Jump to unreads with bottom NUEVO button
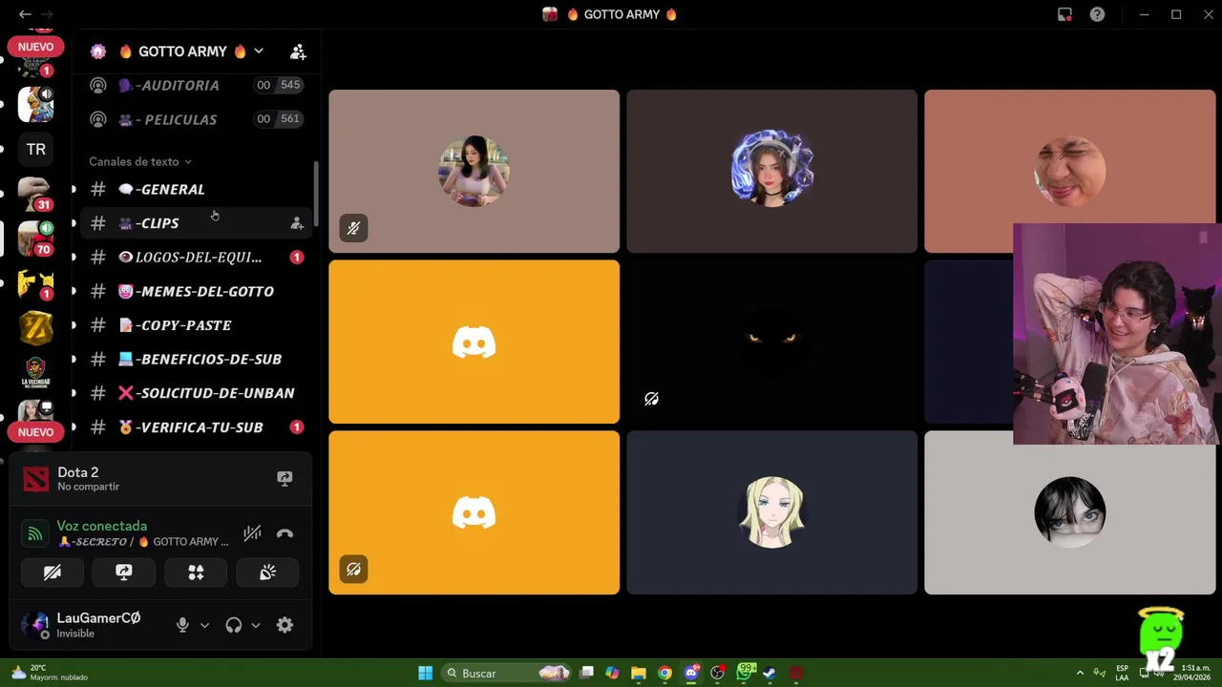The width and height of the screenshot is (1222, 687). (x=35, y=432)
